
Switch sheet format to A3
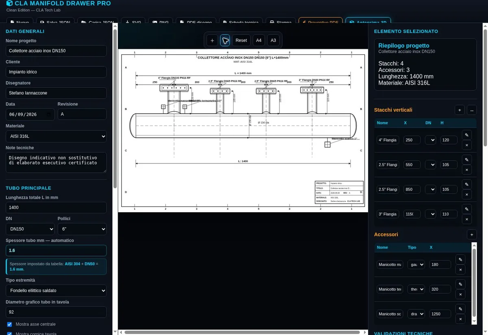(273, 40)
